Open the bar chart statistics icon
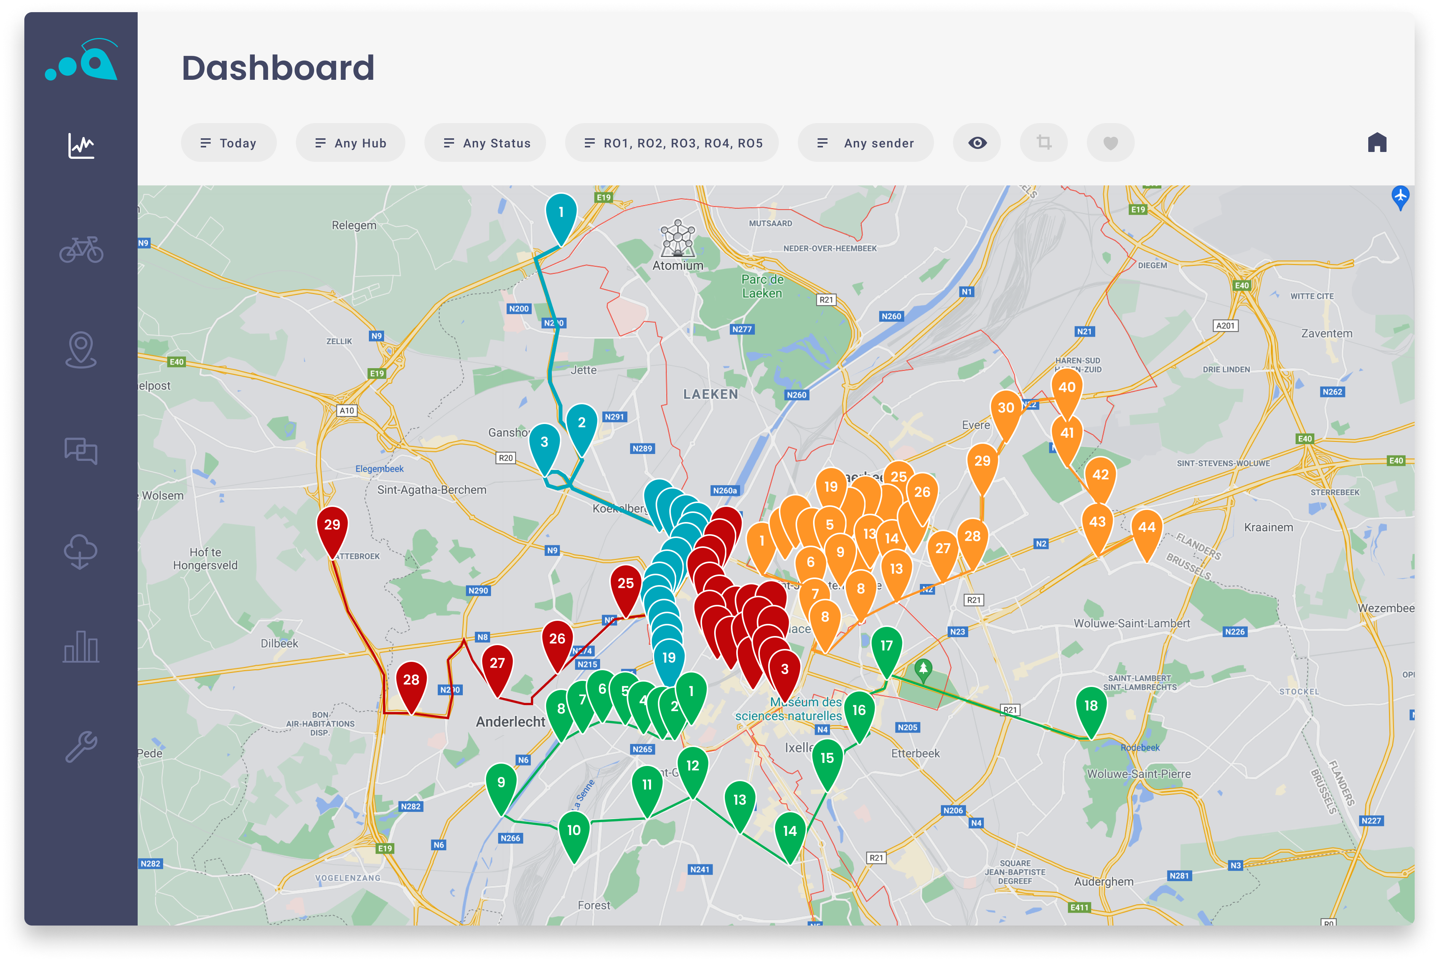 tap(81, 647)
